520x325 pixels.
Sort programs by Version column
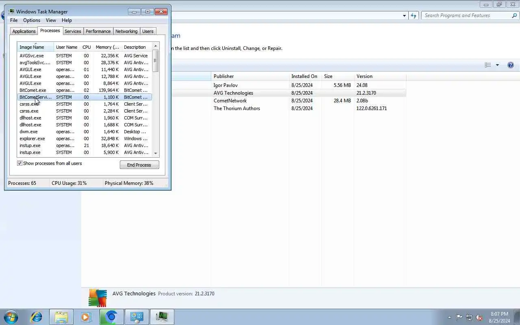pyautogui.click(x=380, y=76)
